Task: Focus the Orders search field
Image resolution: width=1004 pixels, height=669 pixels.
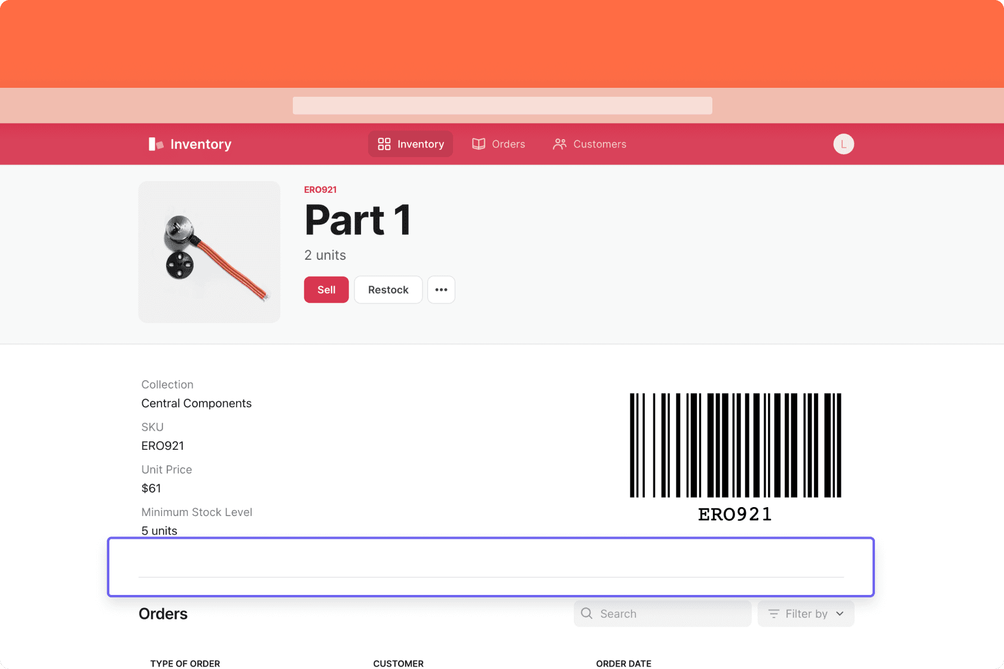Action: (x=662, y=613)
